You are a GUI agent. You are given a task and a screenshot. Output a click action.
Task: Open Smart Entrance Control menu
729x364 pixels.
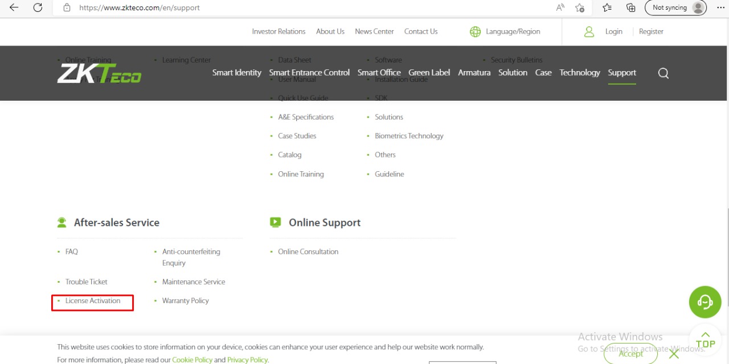click(x=309, y=73)
